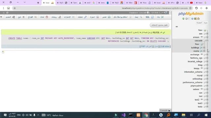Expand the fashiony_ogs database node
This screenshot has width=211, height=118.
(207, 58)
